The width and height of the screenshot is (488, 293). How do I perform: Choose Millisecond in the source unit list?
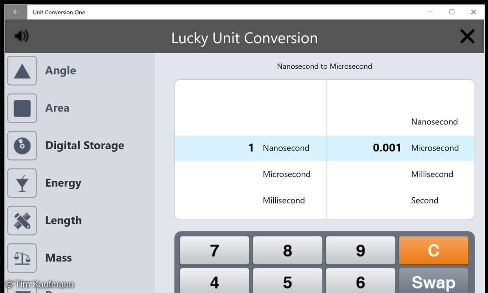[284, 200]
